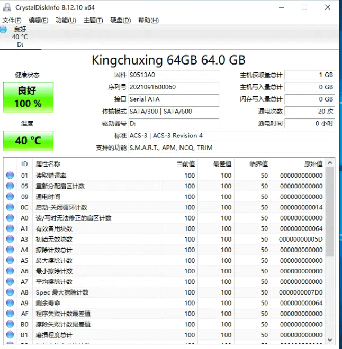Select the D: drive status indicator icon

tap(3, 30)
